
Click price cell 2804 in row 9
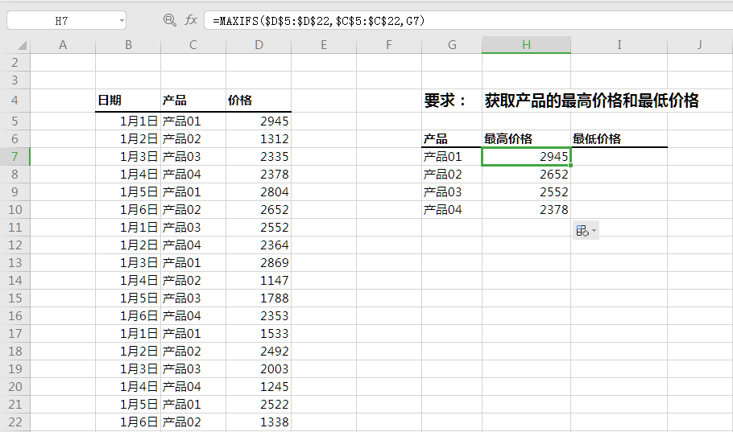coord(259,192)
